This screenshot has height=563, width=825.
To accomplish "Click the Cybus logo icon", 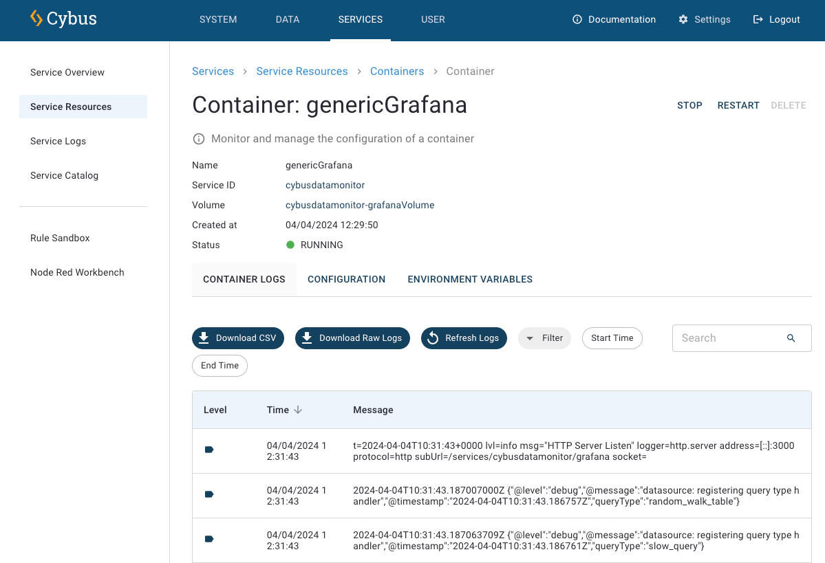I will tap(36, 19).
